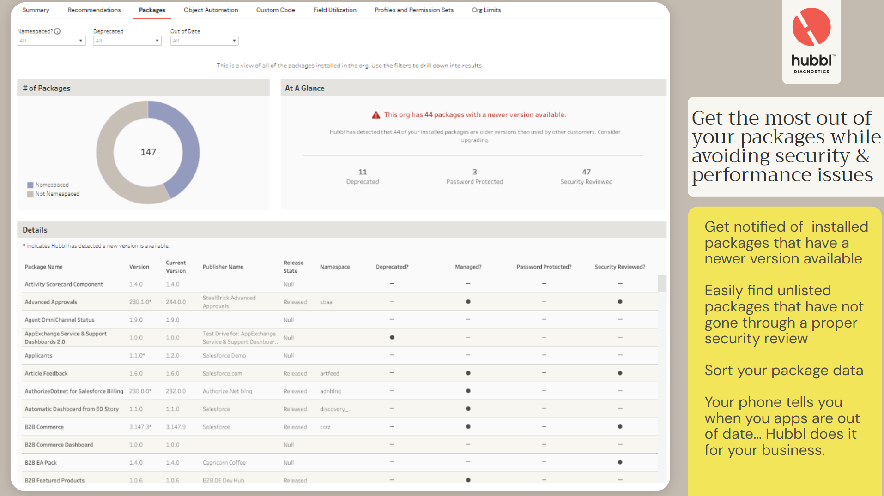The image size is (884, 496).
Task: Click the Security Reviewed dot for B2B Commerce
Action: 620,426
